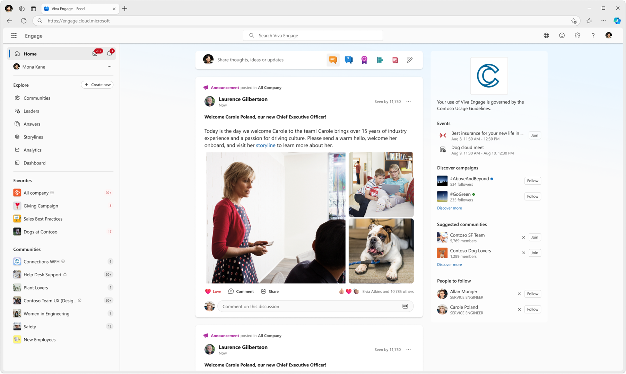Click Discover more under suggested communities
626x374 pixels.
tap(449, 265)
